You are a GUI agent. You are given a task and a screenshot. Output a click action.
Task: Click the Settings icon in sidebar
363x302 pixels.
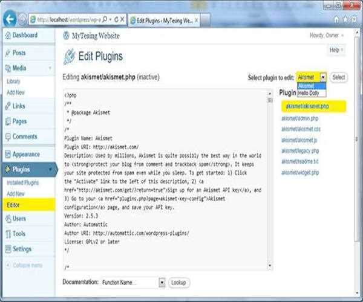point(7,249)
